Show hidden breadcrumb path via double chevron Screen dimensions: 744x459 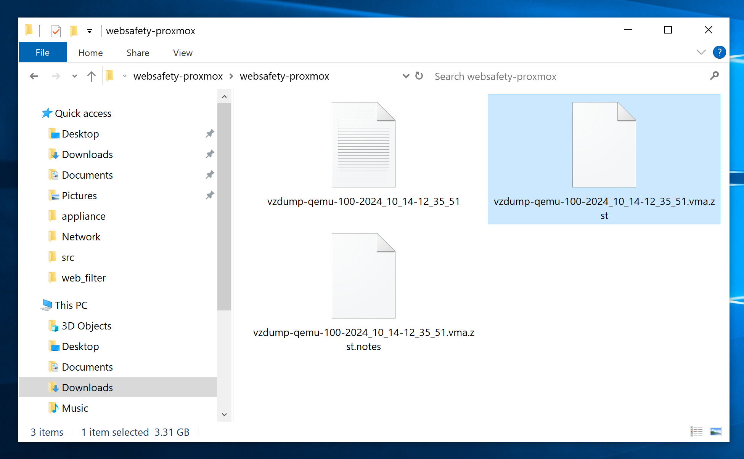pos(125,76)
